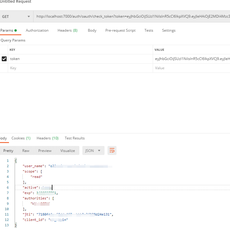Open the Test Results tab

tap(75, 138)
